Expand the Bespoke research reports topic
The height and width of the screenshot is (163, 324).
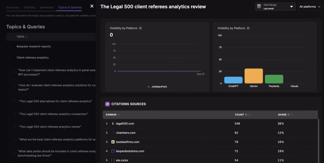tap(10, 46)
